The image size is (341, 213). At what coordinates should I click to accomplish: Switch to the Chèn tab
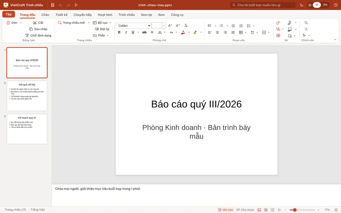(45, 15)
